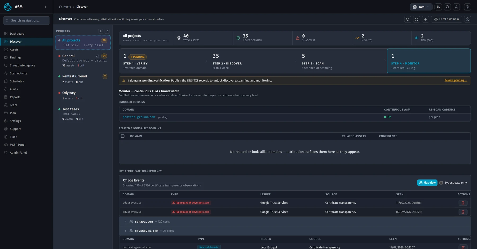Click the SEEN column header in CT Log

tap(400, 195)
